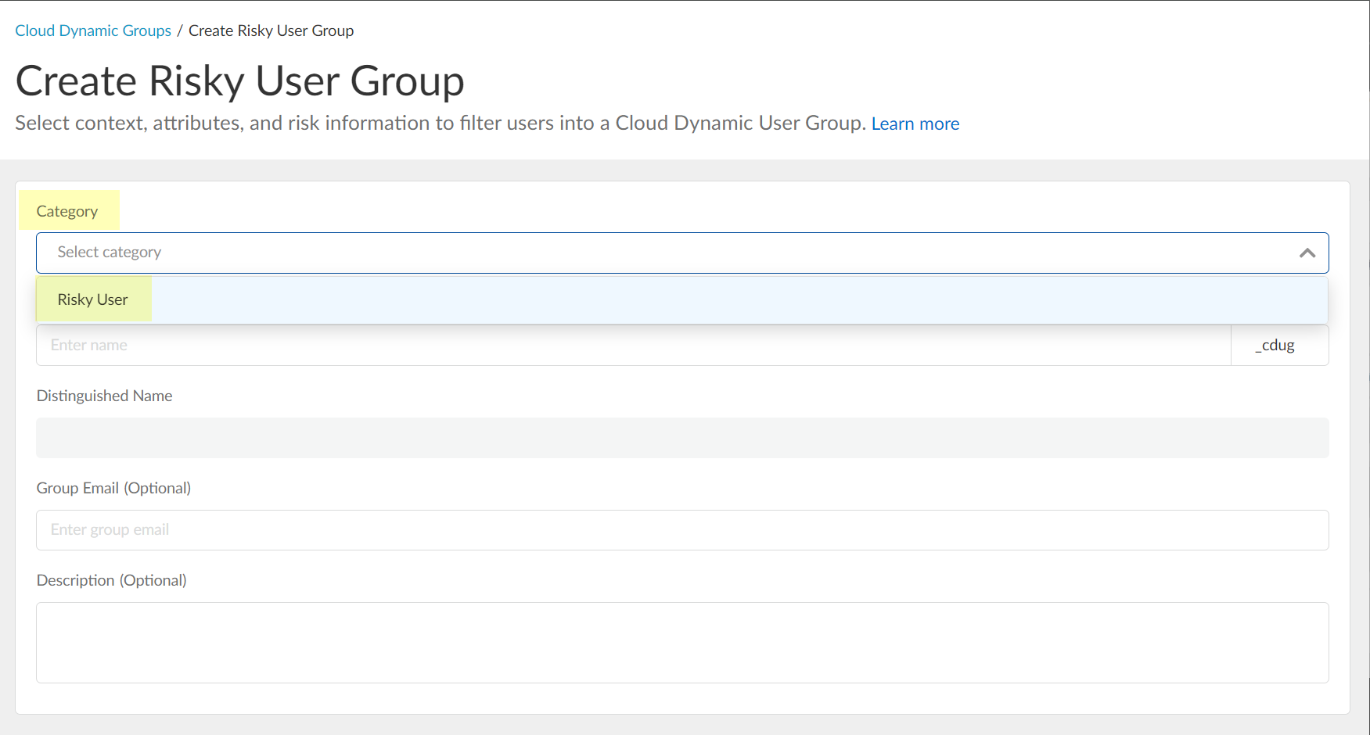Collapse the Category dropdown using the chevron
The image size is (1370, 735).
[x=1307, y=253]
